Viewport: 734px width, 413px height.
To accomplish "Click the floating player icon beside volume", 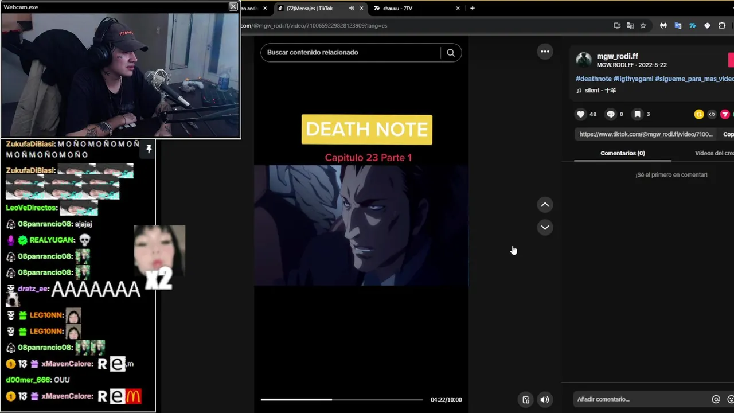I will tap(526, 400).
